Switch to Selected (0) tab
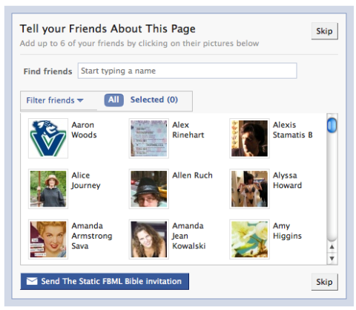The image size is (356, 310). point(154,100)
